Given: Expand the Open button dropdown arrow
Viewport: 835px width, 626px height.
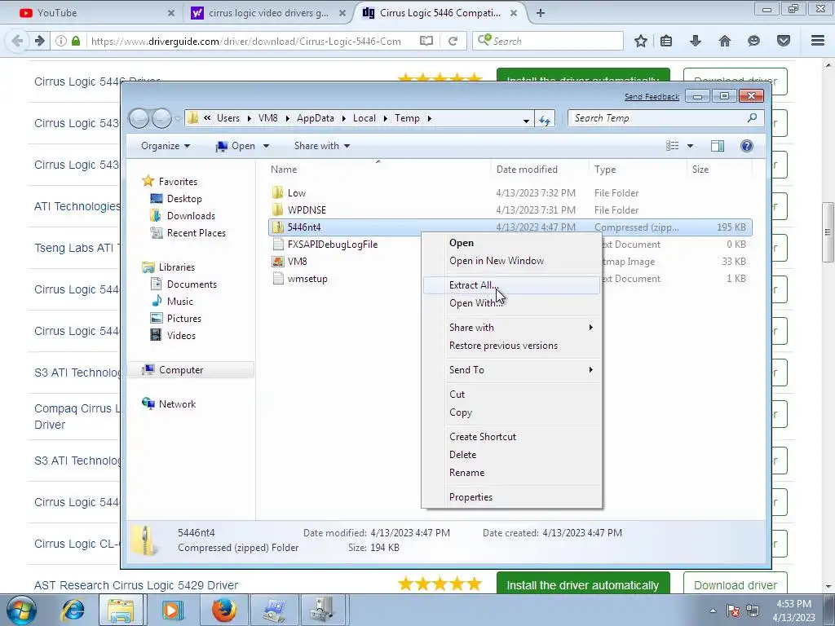Looking at the screenshot, I should point(267,146).
